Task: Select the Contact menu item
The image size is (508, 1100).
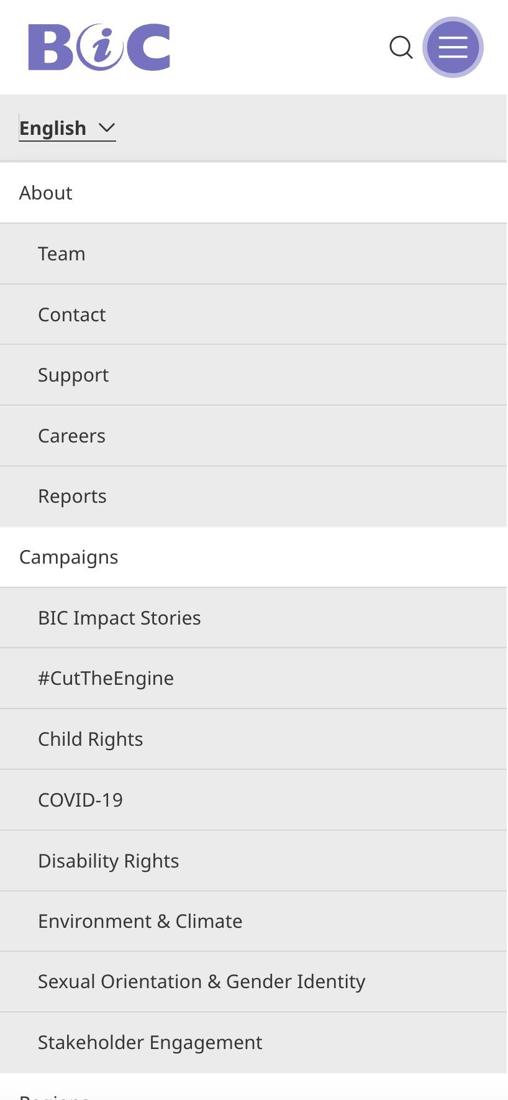Action: point(72,315)
